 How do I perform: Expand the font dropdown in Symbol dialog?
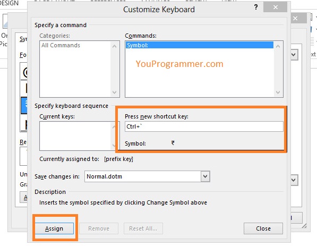point(294,55)
